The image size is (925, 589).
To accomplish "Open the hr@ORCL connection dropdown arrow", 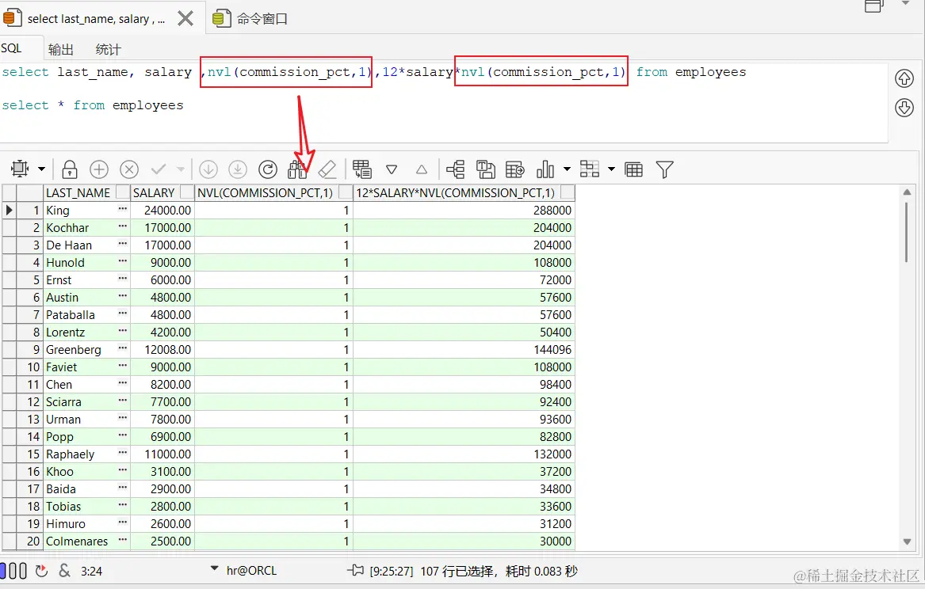I will click(x=214, y=569).
